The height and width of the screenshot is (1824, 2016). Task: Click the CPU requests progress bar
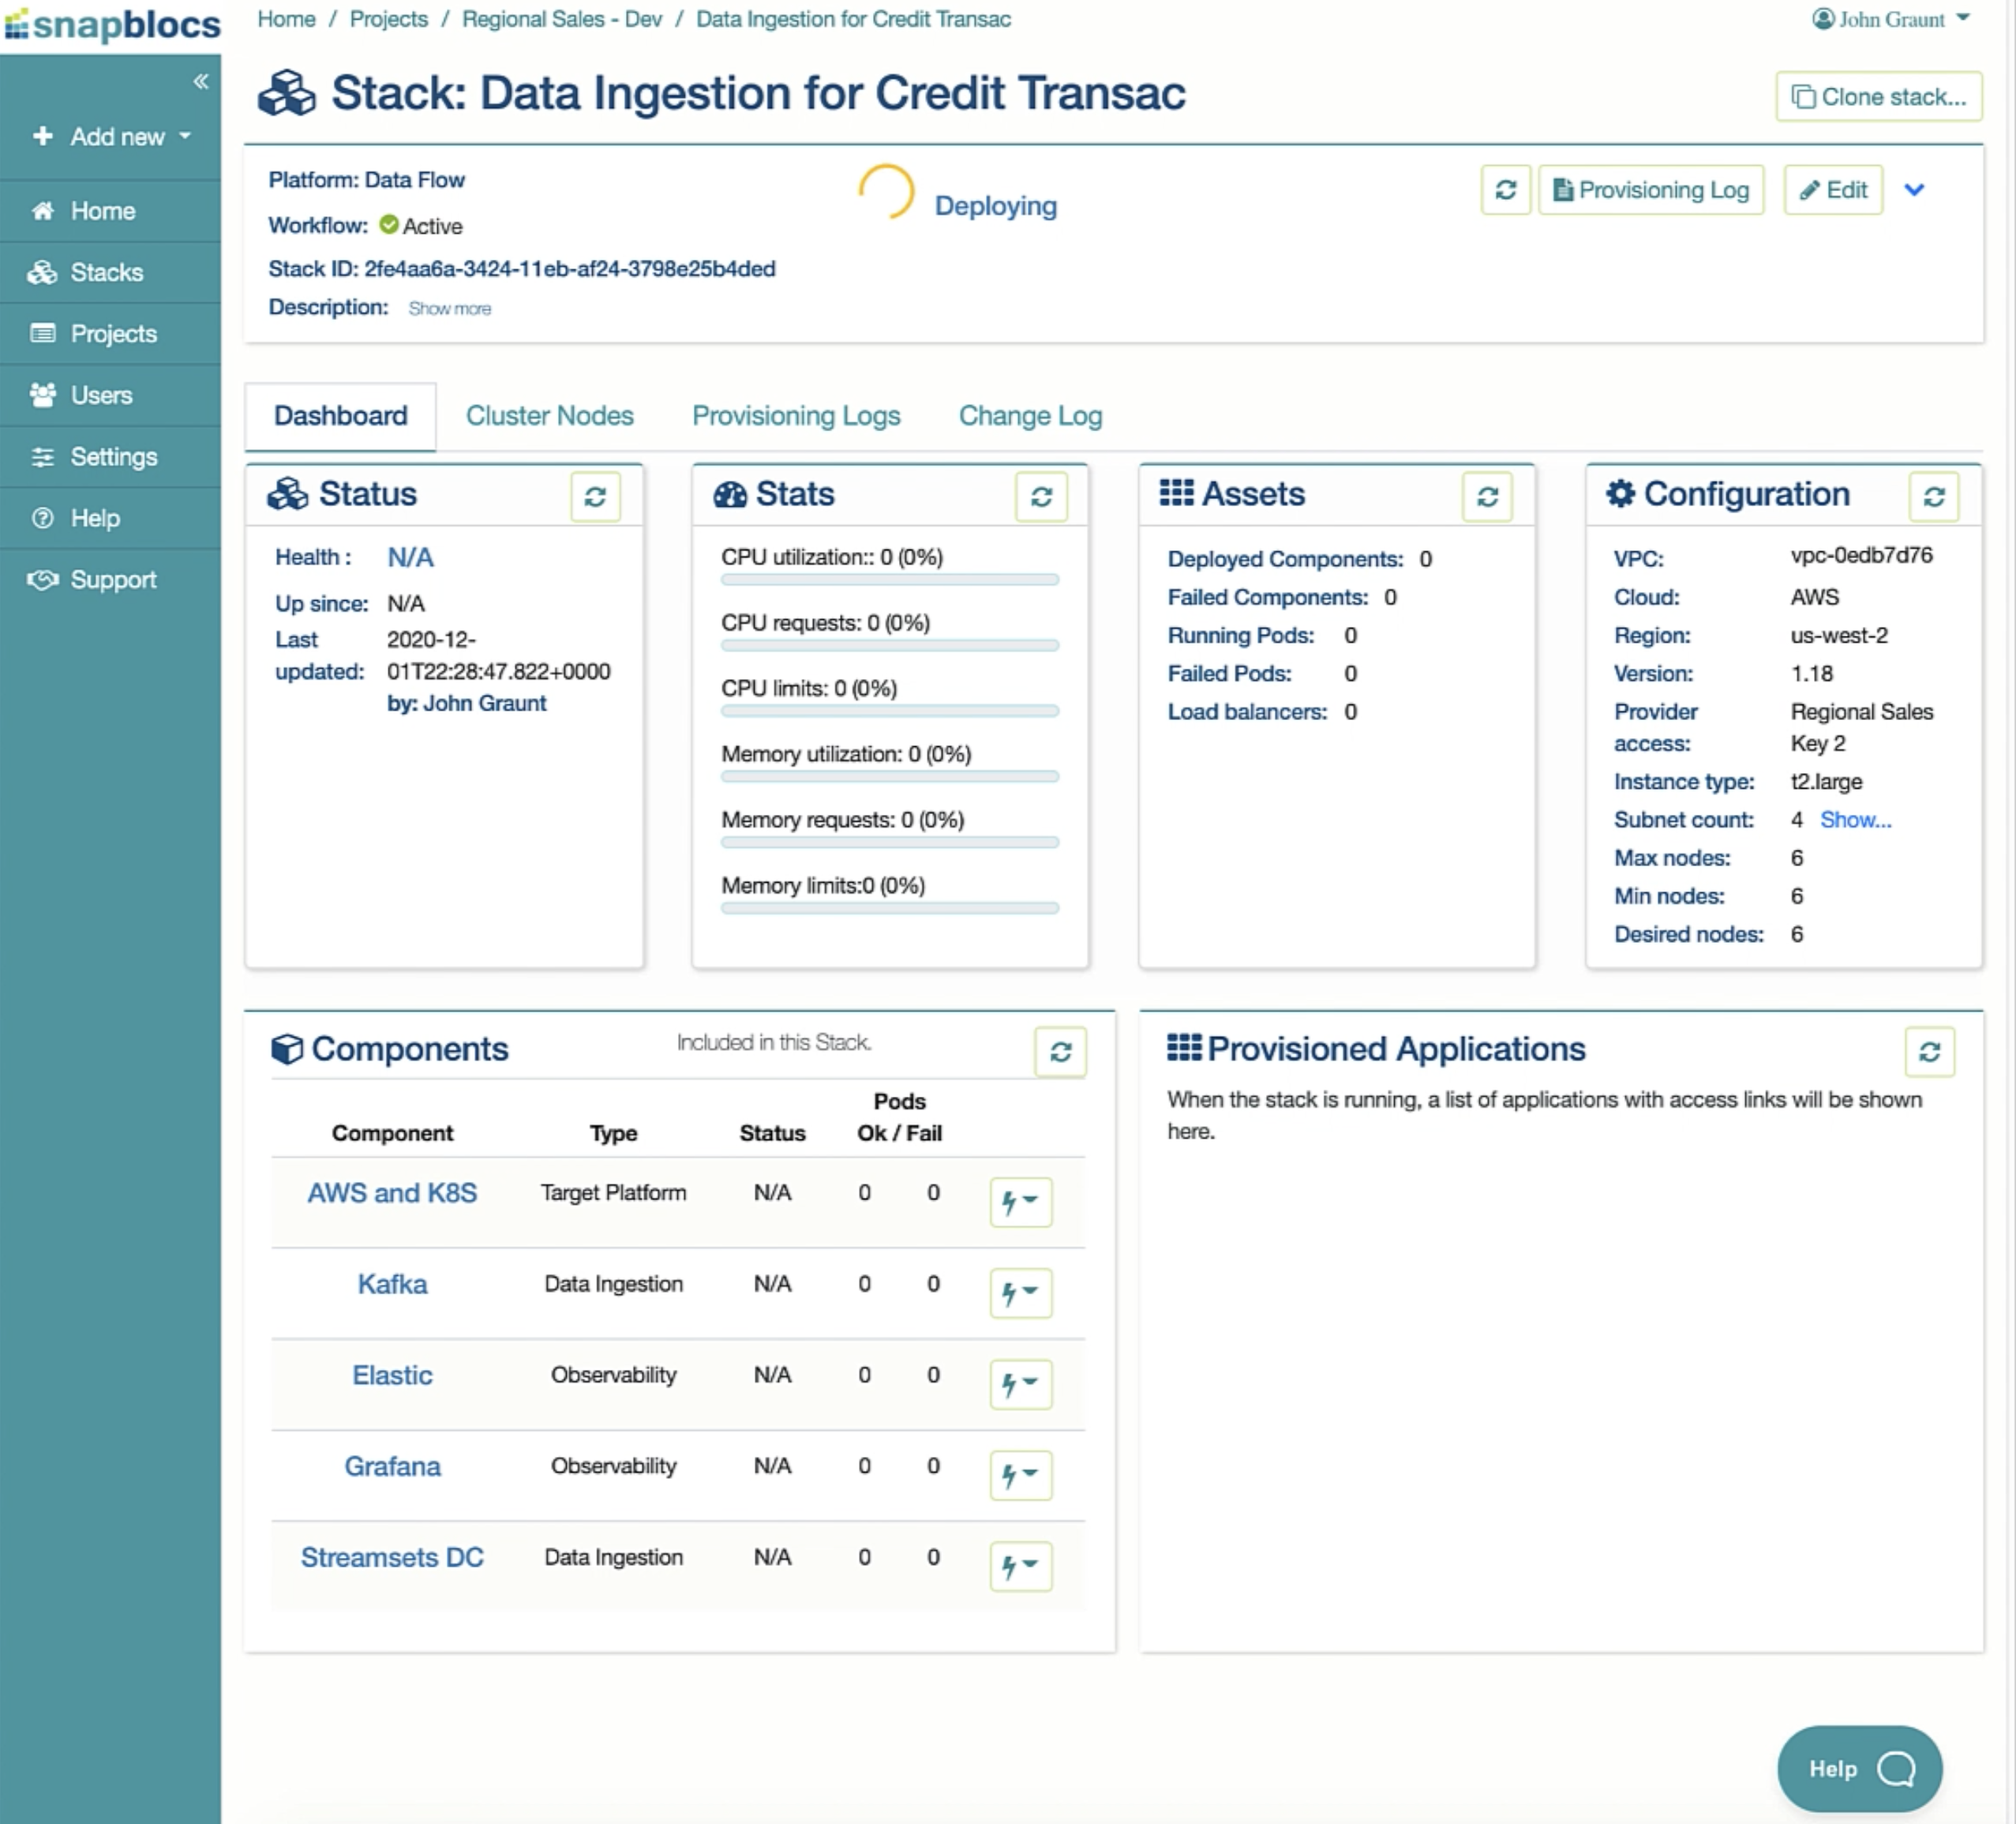890,647
